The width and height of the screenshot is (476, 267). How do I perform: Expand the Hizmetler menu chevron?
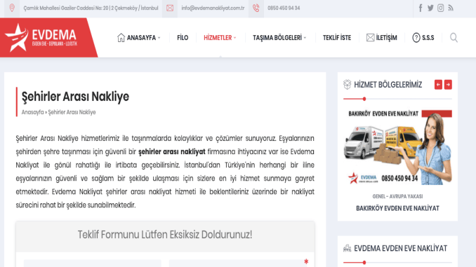pos(235,38)
